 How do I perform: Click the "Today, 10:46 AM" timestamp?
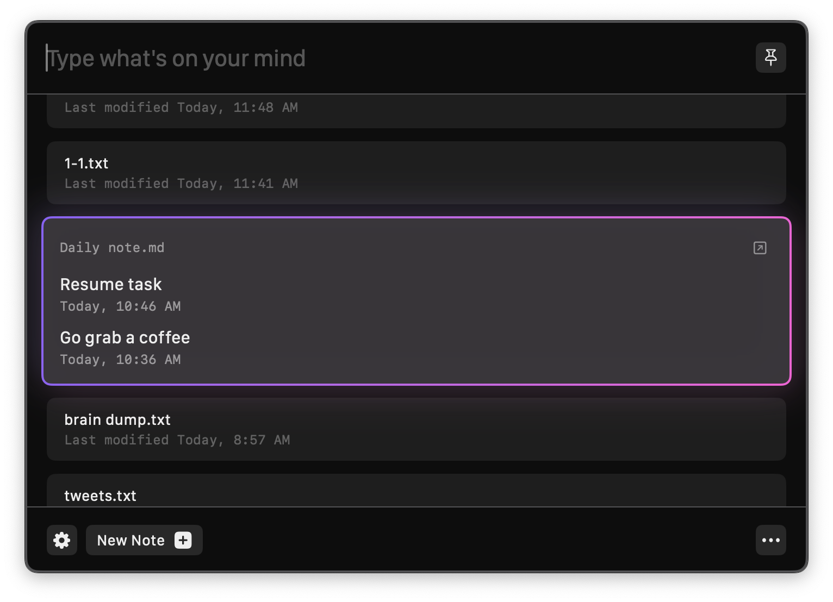(120, 306)
